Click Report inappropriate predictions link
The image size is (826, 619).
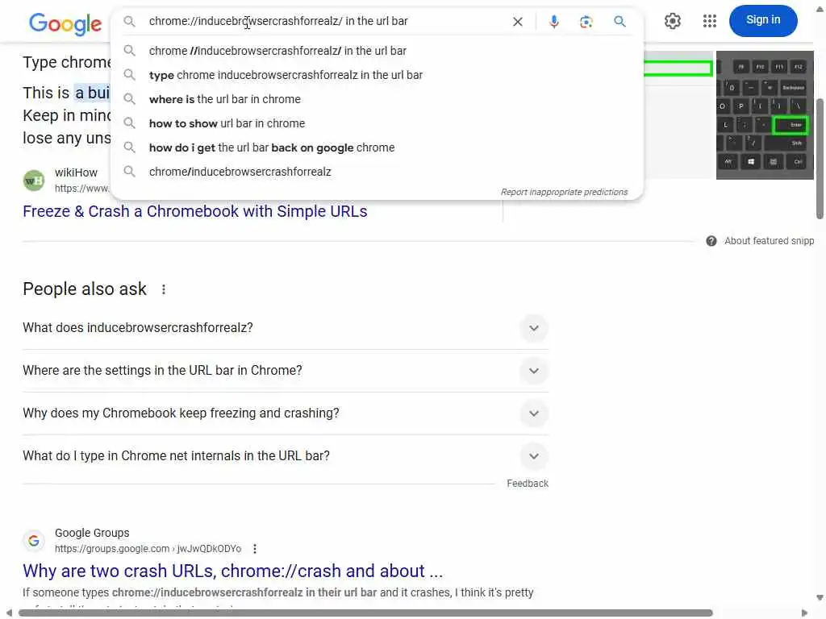click(x=564, y=192)
